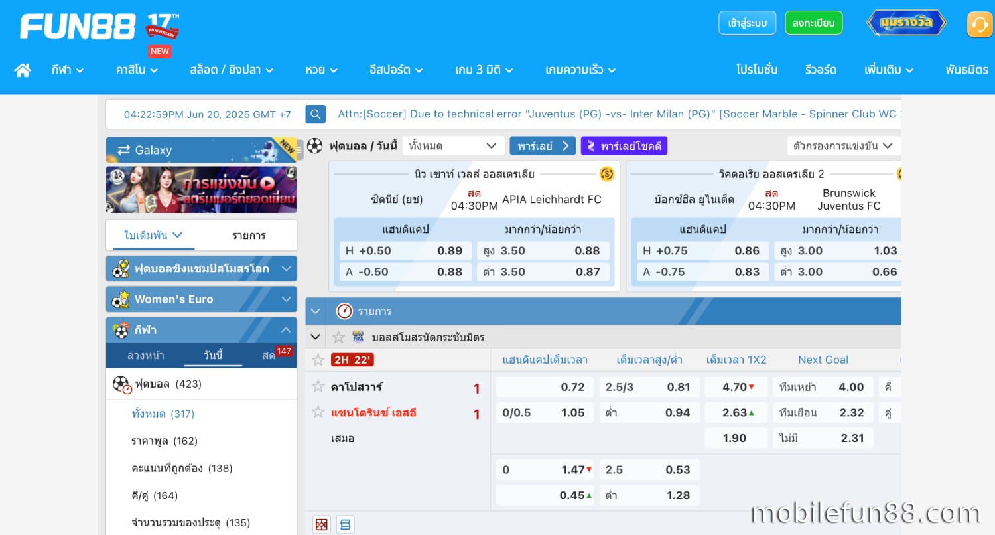Add คาโปสวาร์ team to favorites star

pyautogui.click(x=318, y=386)
